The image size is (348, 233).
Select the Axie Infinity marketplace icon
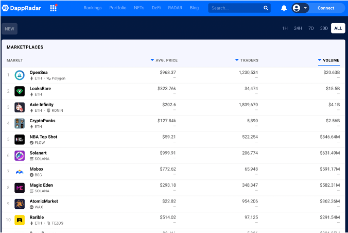point(20,107)
